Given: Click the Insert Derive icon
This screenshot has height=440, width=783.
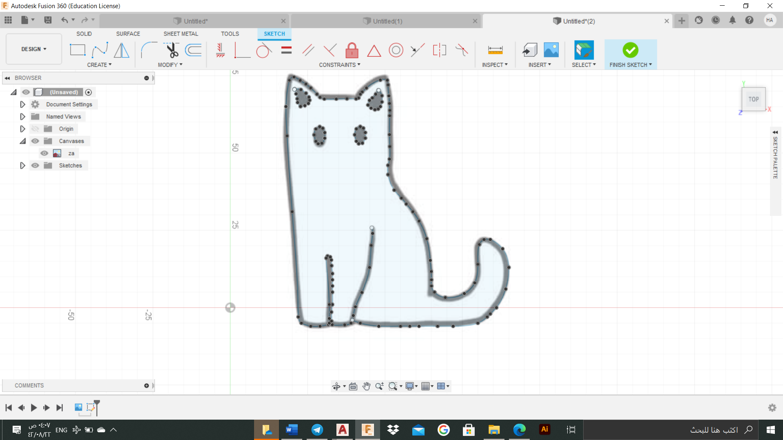Looking at the screenshot, I should point(530,50).
